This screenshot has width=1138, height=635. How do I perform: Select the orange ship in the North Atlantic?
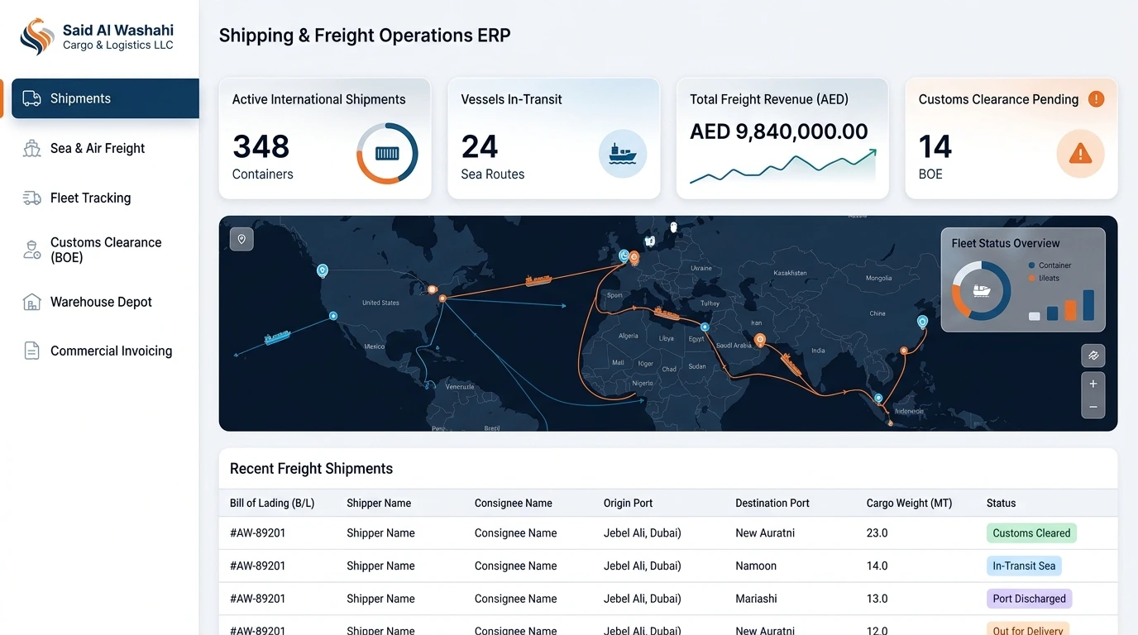538,281
